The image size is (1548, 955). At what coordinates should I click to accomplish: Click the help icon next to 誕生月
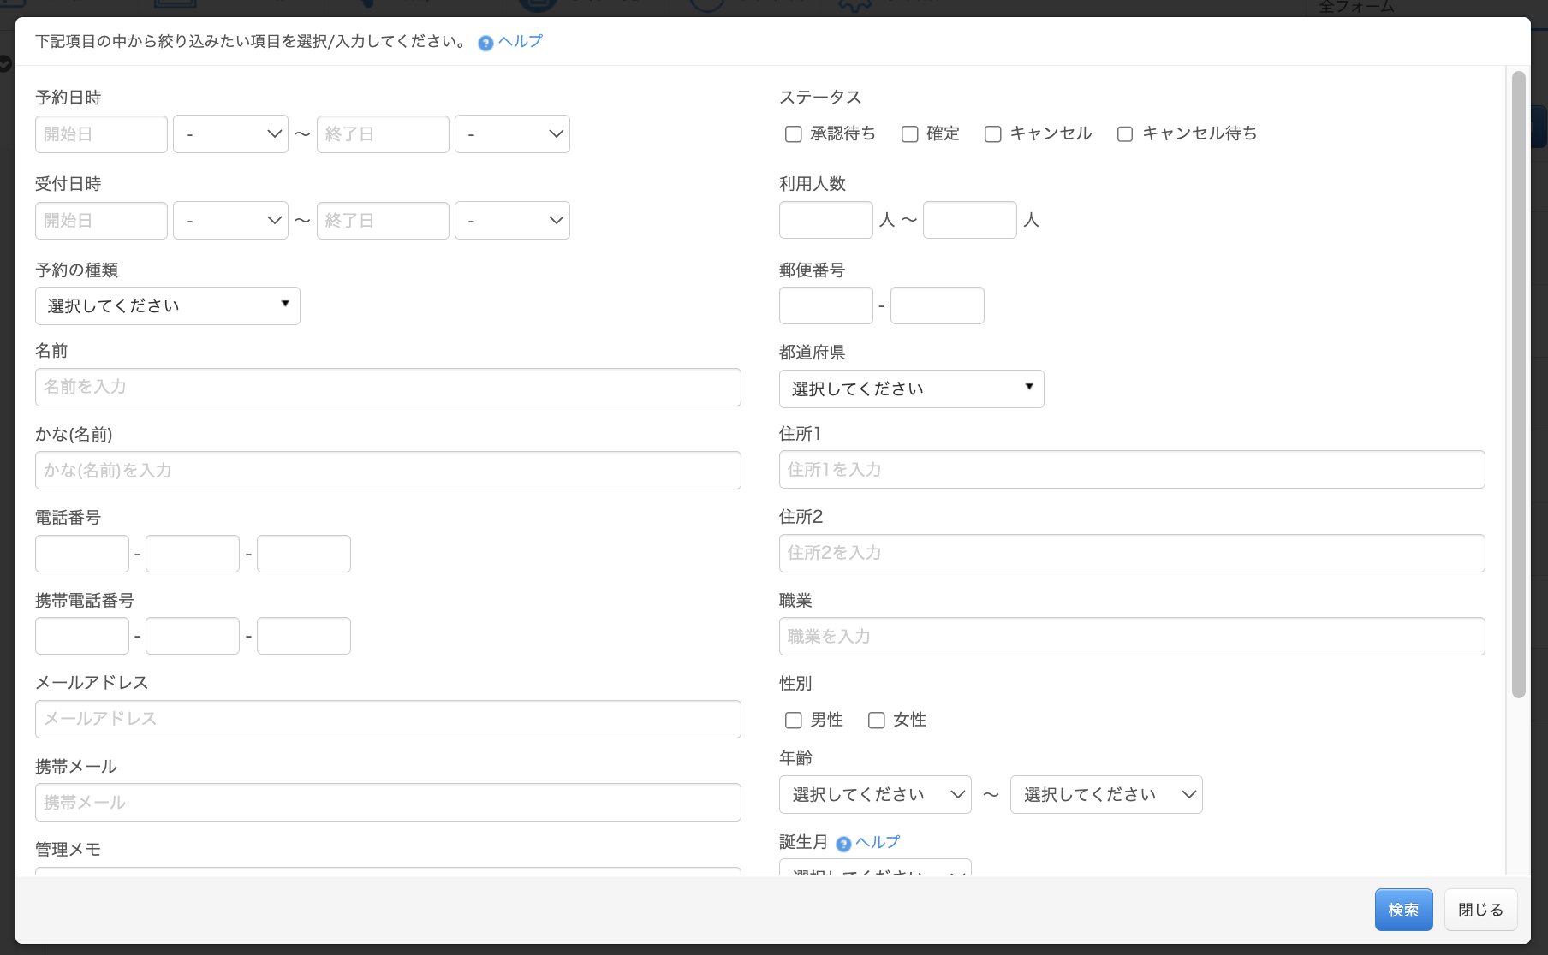coord(843,844)
